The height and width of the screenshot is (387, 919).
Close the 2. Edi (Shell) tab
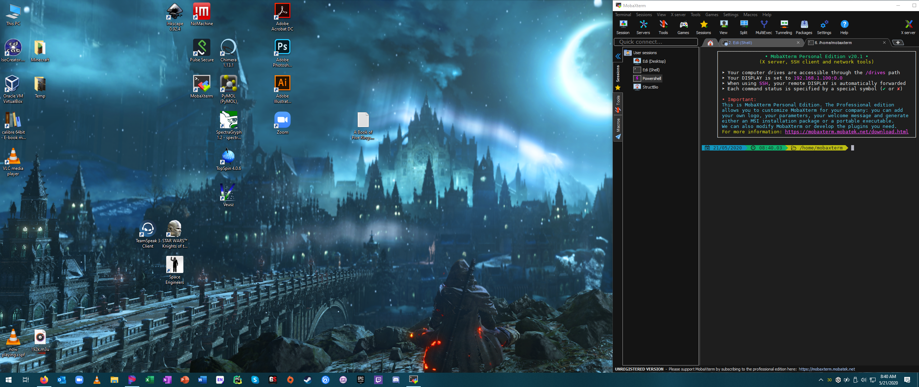pyautogui.click(x=798, y=43)
